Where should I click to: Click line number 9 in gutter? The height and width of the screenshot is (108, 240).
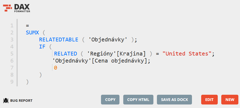point(12,82)
